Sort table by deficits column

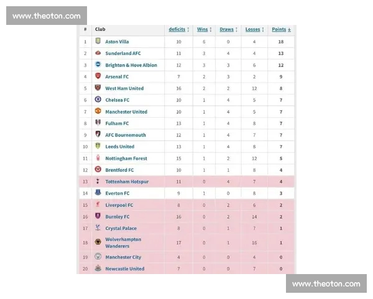point(178,29)
